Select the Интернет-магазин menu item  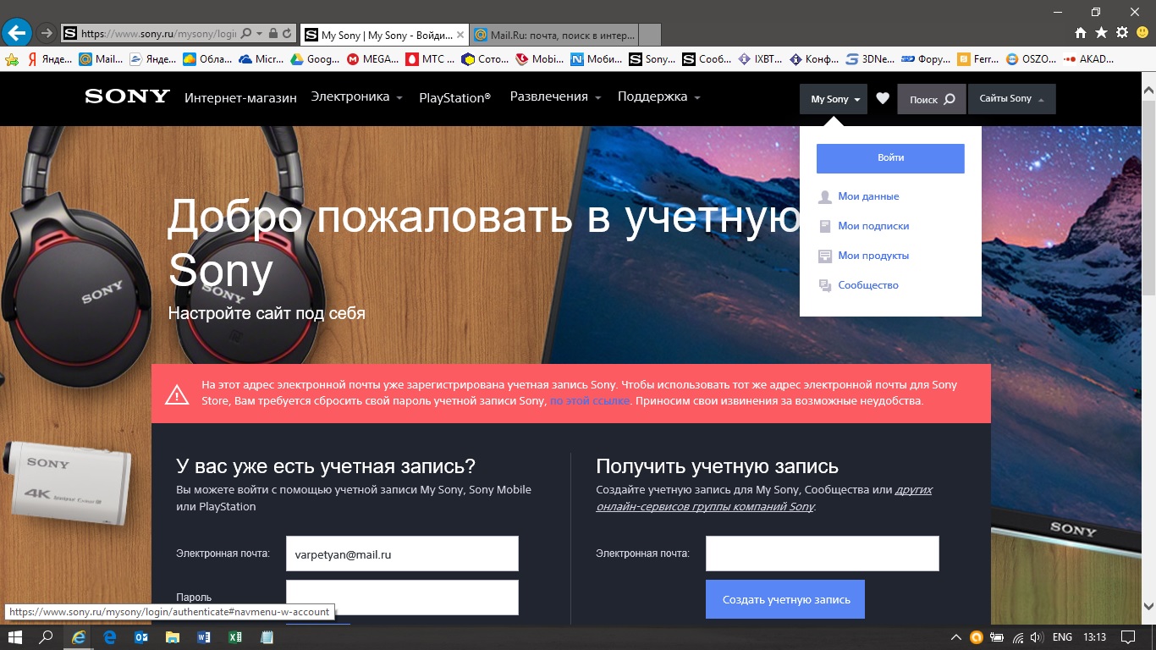(x=239, y=96)
